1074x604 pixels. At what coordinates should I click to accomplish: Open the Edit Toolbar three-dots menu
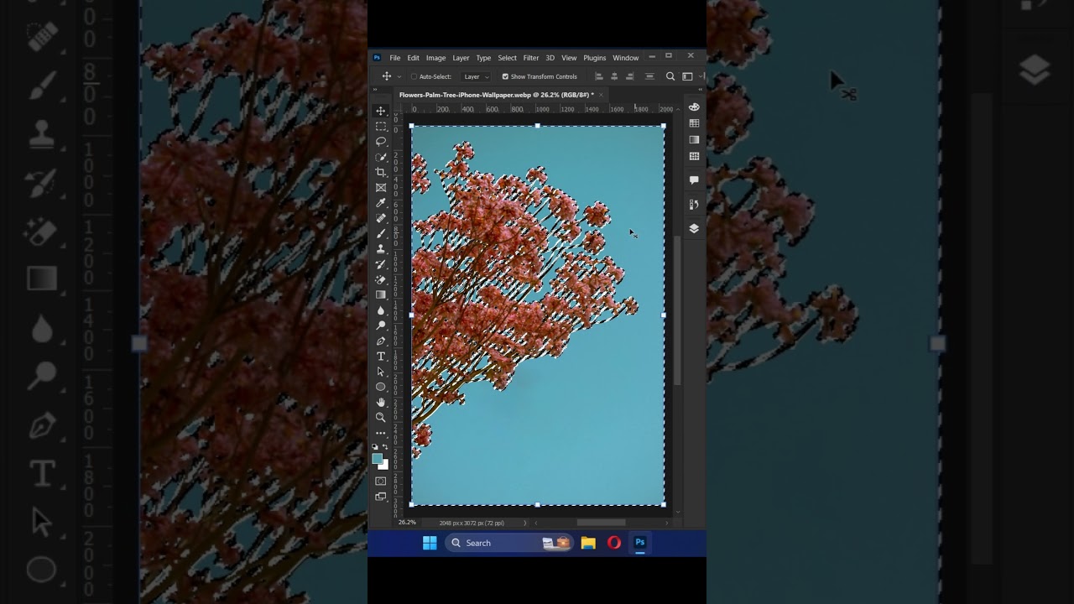(x=381, y=433)
